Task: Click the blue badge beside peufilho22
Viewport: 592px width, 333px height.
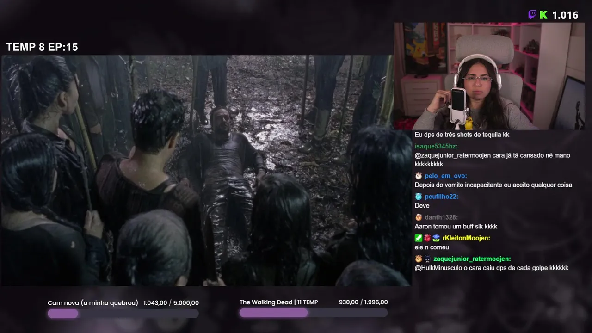Action: [419, 197]
